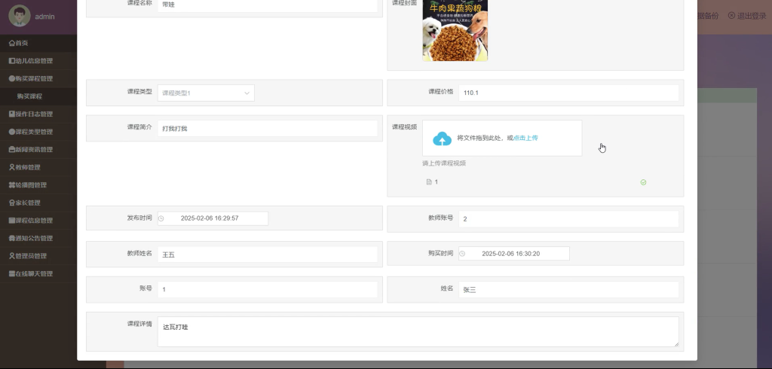The image size is (772, 369).
Task: Click the uploaded file document icon
Action: tap(429, 182)
